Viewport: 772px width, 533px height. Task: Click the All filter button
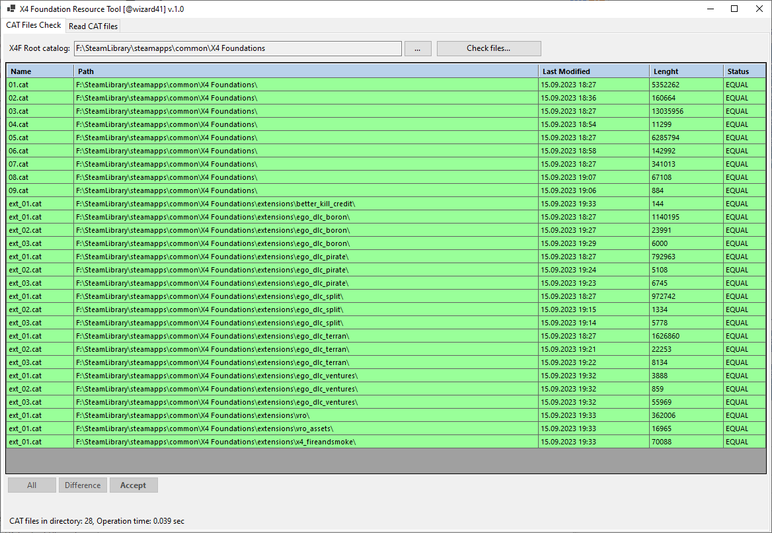pyautogui.click(x=32, y=485)
